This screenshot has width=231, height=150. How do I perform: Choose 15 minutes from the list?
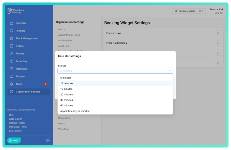[115, 89]
